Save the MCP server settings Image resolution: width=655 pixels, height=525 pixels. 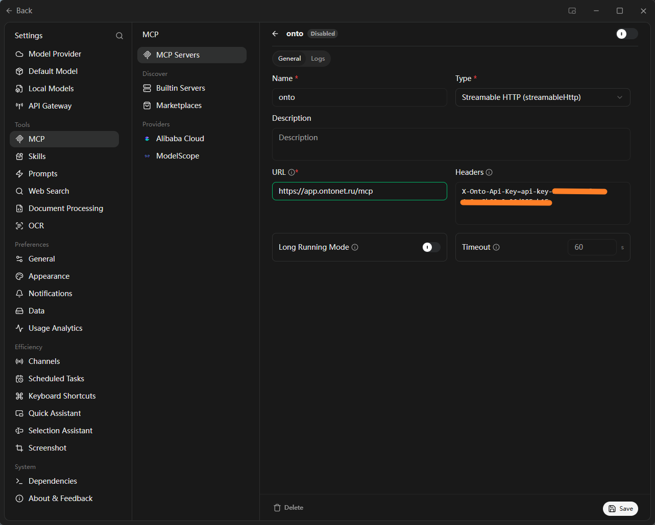(x=620, y=508)
